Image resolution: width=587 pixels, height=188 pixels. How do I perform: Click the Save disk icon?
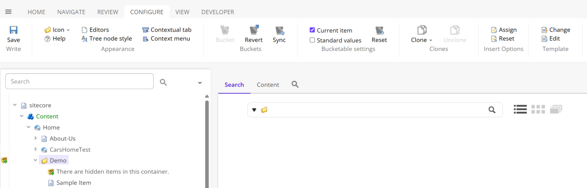(x=14, y=30)
